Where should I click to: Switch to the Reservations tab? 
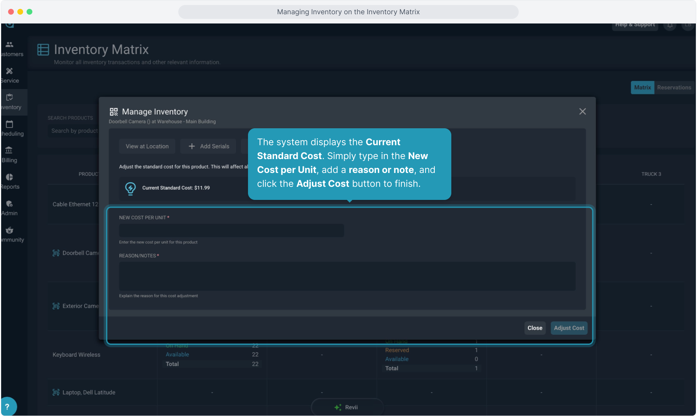[674, 87]
